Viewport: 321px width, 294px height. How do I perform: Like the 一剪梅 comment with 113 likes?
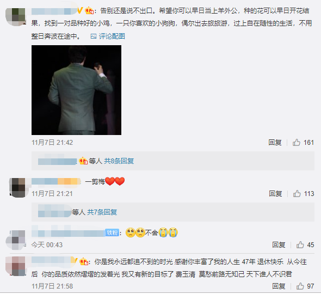point(297,193)
